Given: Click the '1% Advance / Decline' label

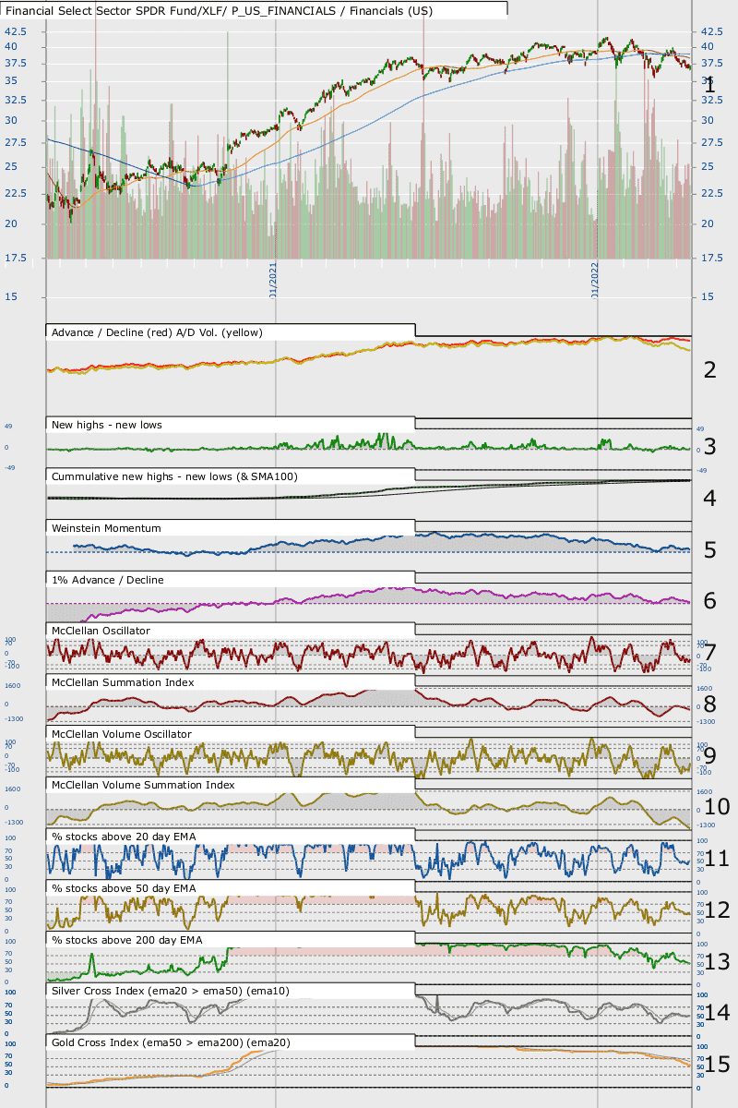Looking at the screenshot, I should 108,580.
